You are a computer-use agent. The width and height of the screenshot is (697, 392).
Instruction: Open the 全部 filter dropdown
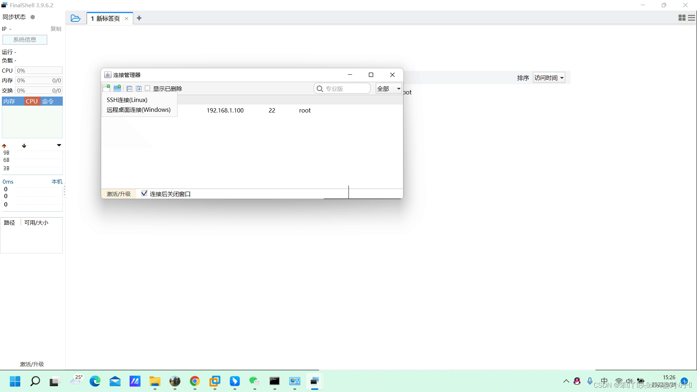[388, 89]
